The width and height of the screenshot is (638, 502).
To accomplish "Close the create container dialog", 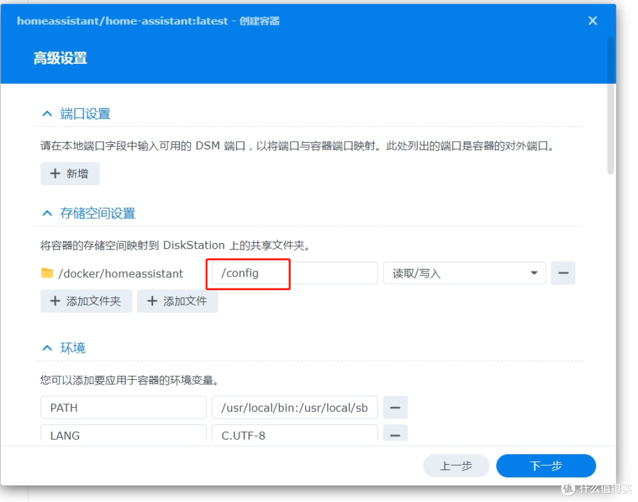I will (x=593, y=21).
